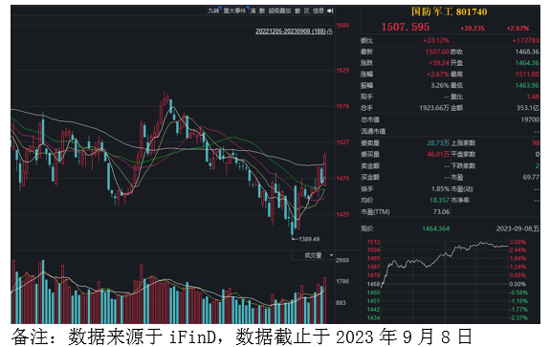The width and height of the screenshot is (550, 347).
Task: Click the 委买量 value 46.01万
Action: point(438,154)
